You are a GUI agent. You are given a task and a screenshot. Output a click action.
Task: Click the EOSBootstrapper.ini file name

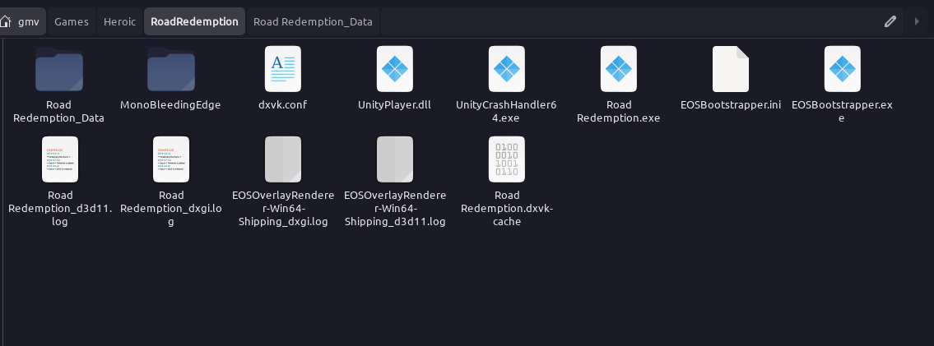731,104
